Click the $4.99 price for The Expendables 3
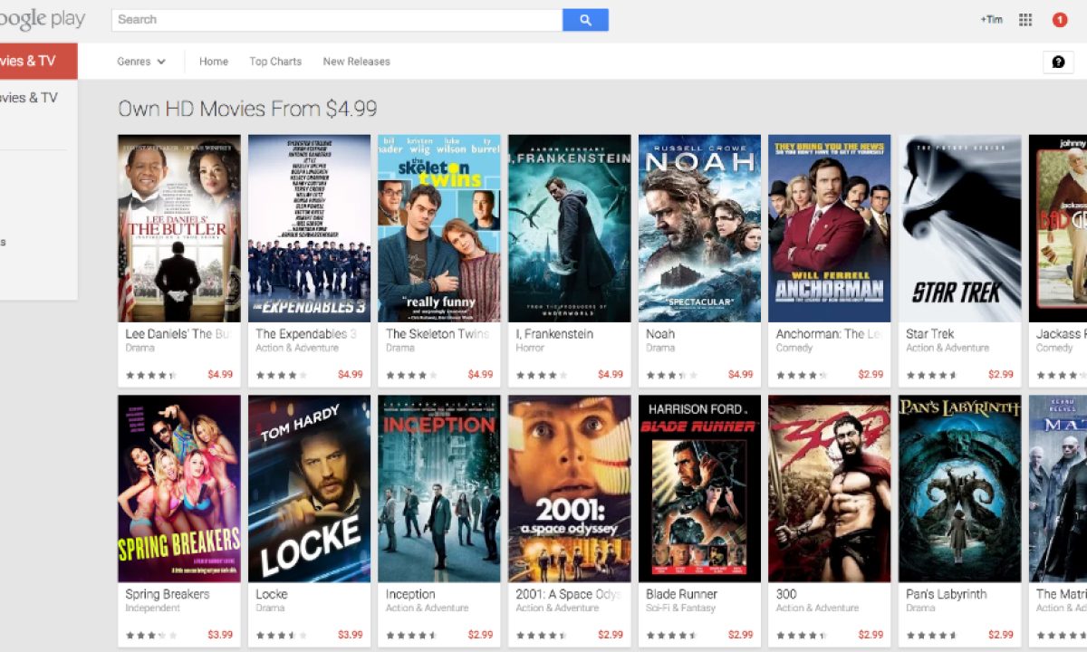Image resolution: width=1087 pixels, height=652 pixels. pyautogui.click(x=351, y=375)
